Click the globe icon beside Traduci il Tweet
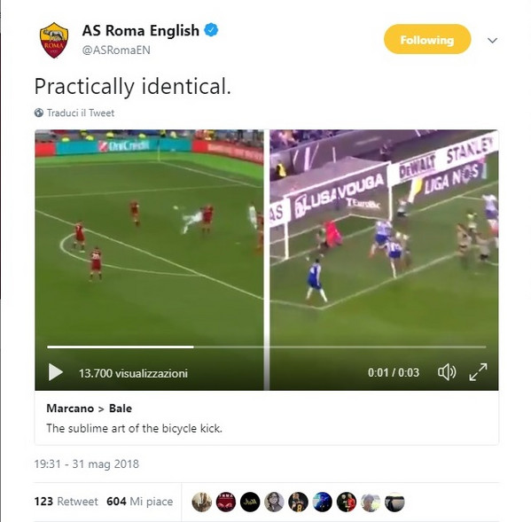 (39, 113)
